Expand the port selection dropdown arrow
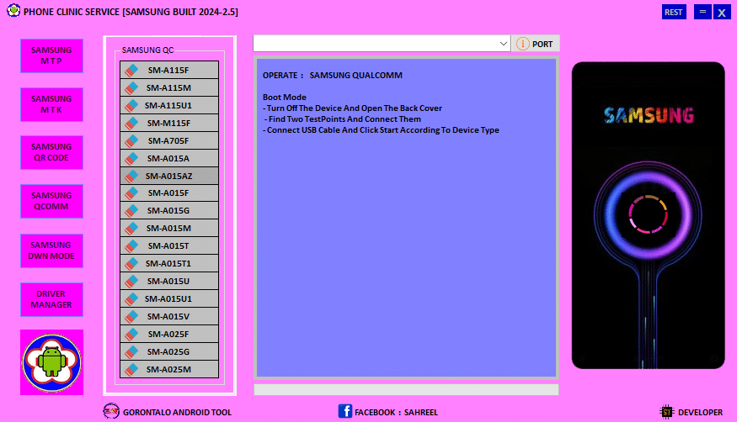 coord(503,44)
